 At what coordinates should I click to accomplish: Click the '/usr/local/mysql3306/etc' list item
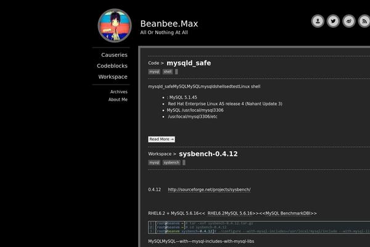(192, 117)
